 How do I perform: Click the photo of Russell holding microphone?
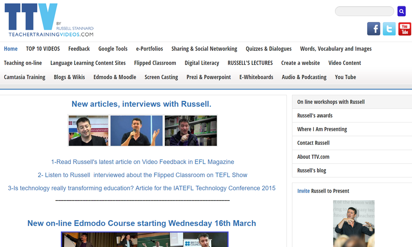point(136,131)
